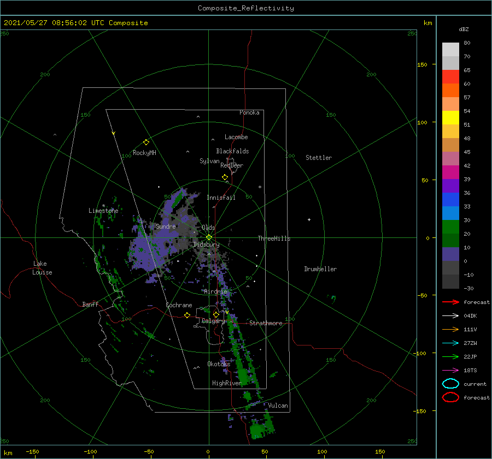Click the Drumheller city label

(x=320, y=269)
